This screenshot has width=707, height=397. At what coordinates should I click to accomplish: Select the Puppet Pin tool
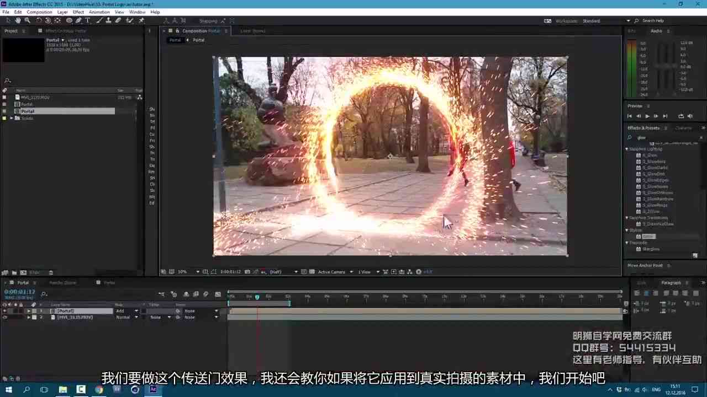(x=141, y=20)
